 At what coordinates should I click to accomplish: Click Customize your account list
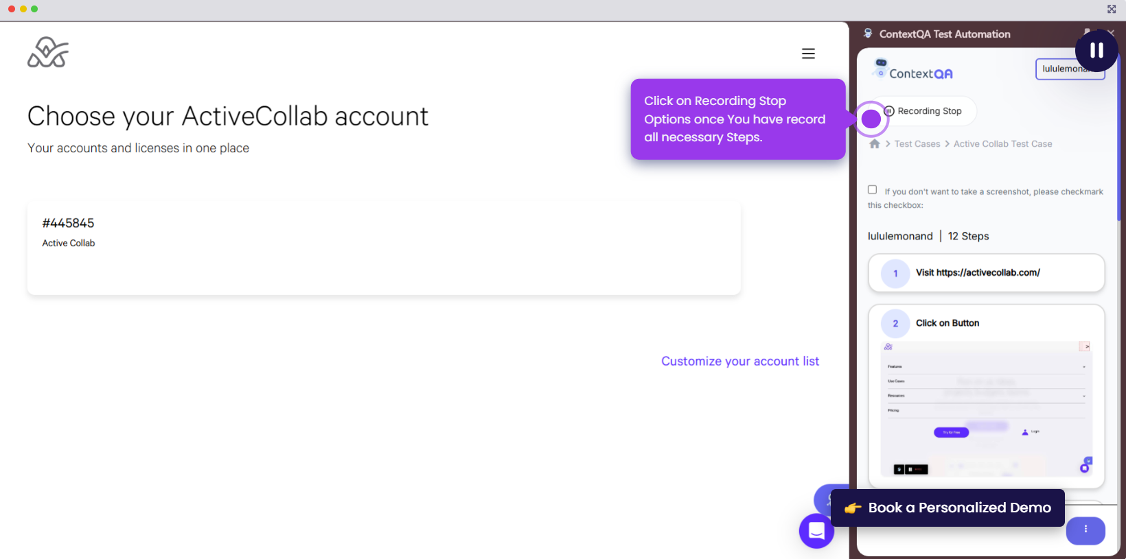tap(740, 361)
